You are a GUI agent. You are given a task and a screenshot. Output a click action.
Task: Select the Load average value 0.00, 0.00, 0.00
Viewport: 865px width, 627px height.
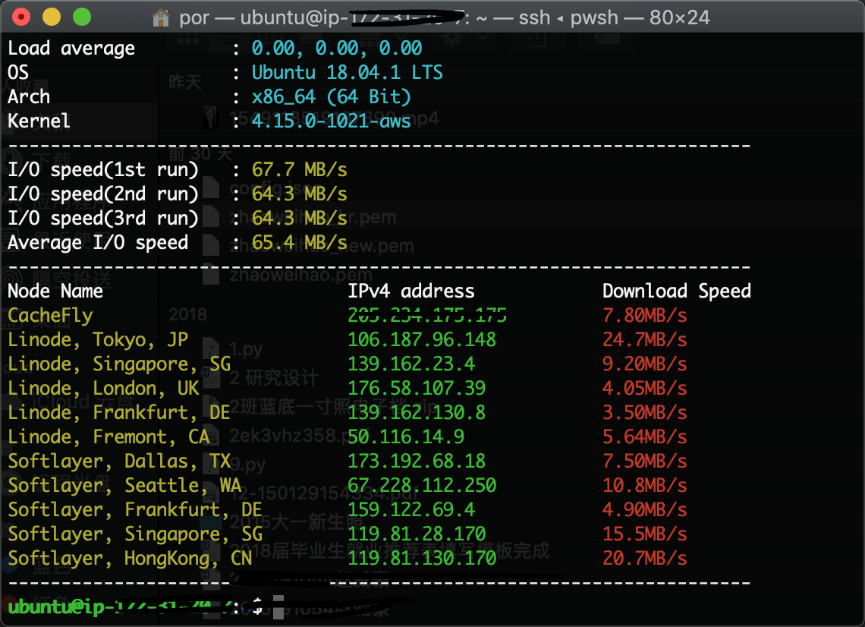tap(336, 49)
